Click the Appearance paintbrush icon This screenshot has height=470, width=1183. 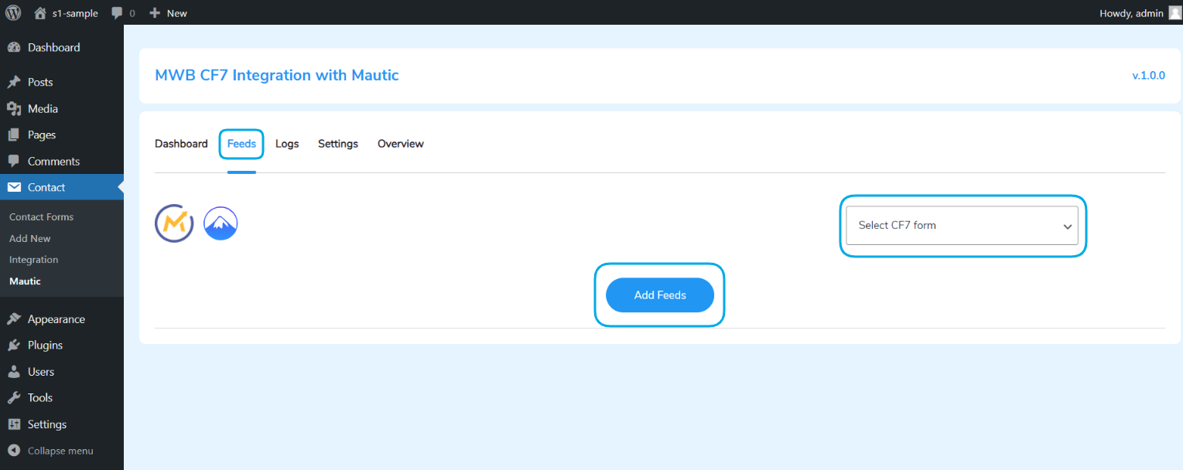14,319
